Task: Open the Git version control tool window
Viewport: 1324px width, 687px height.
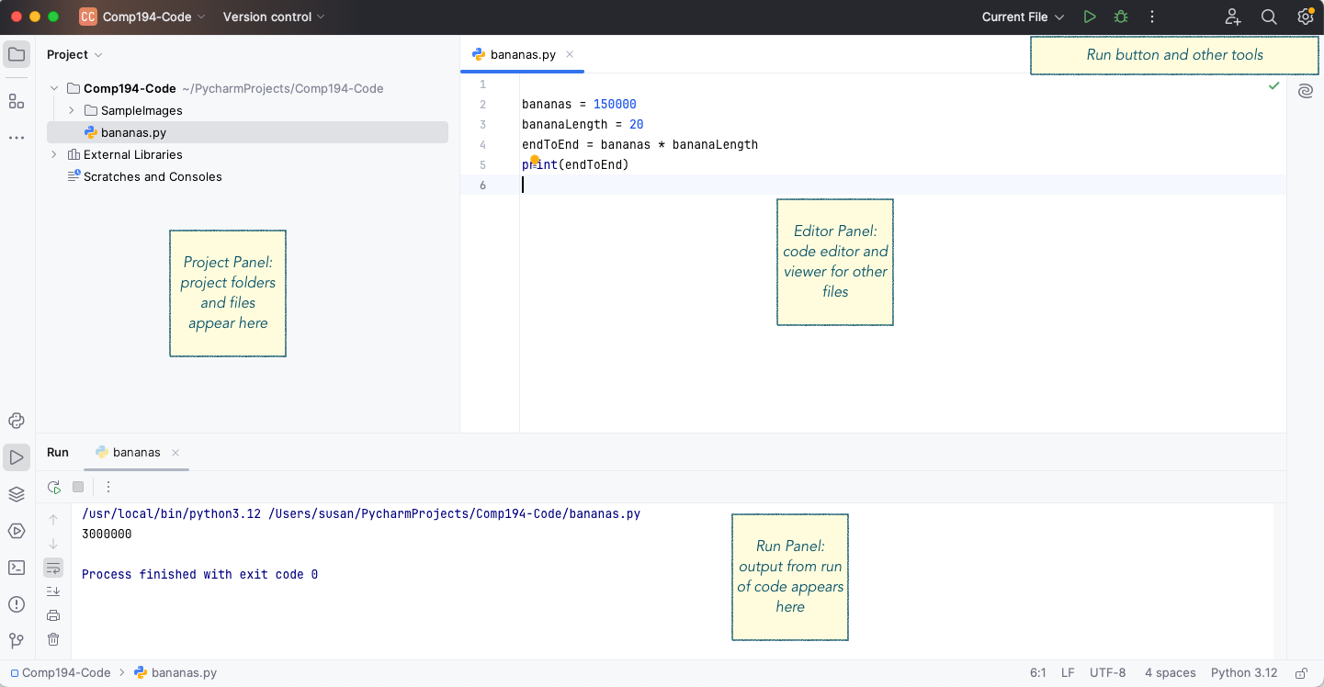Action: [17, 640]
